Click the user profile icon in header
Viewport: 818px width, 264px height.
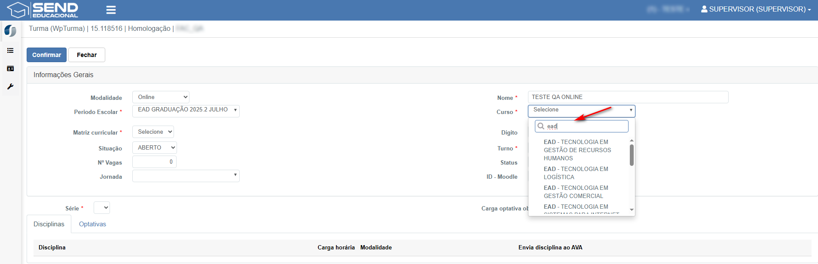[x=704, y=9]
